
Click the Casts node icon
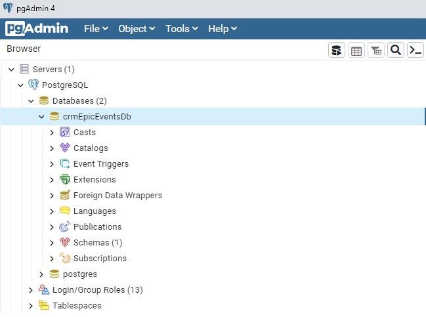[65, 133]
